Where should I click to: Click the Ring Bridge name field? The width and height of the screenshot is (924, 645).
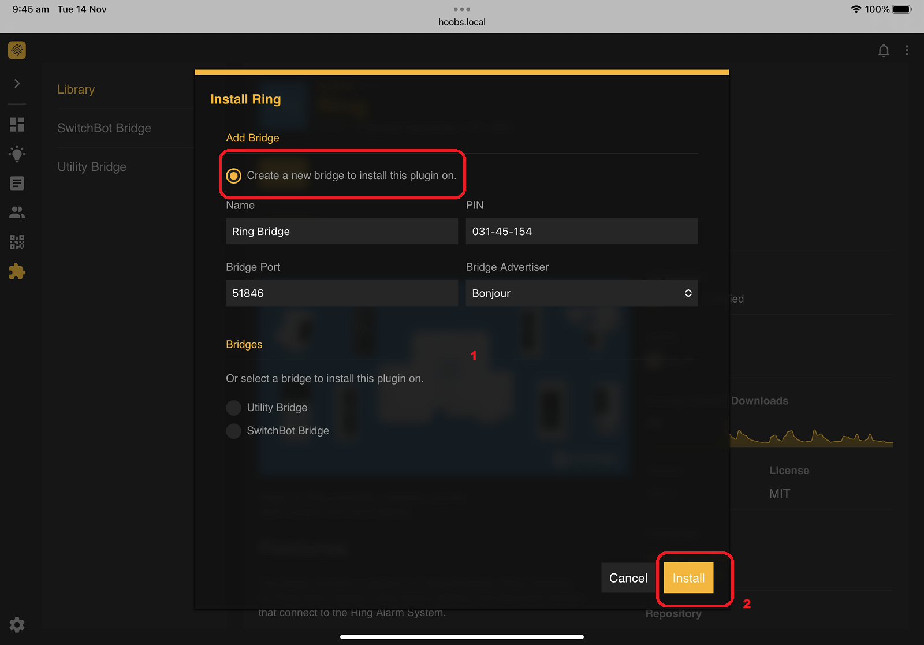coord(341,231)
